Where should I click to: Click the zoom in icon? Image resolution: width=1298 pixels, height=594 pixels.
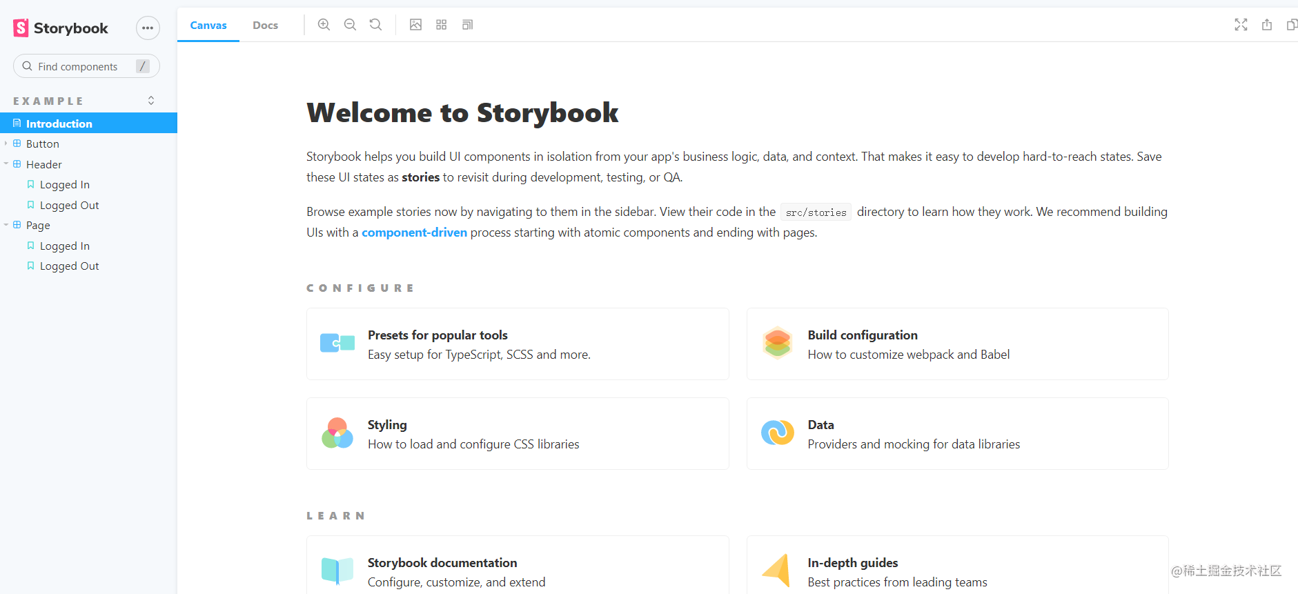tap(324, 25)
